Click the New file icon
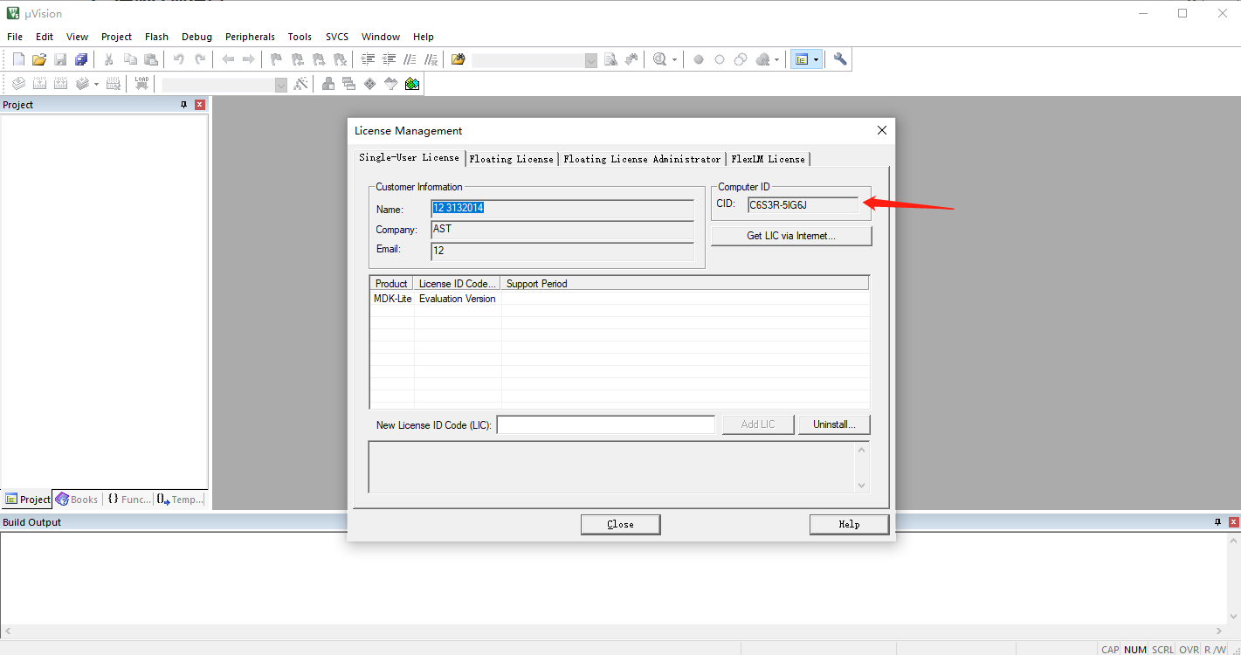This screenshot has width=1241, height=655. (18, 59)
